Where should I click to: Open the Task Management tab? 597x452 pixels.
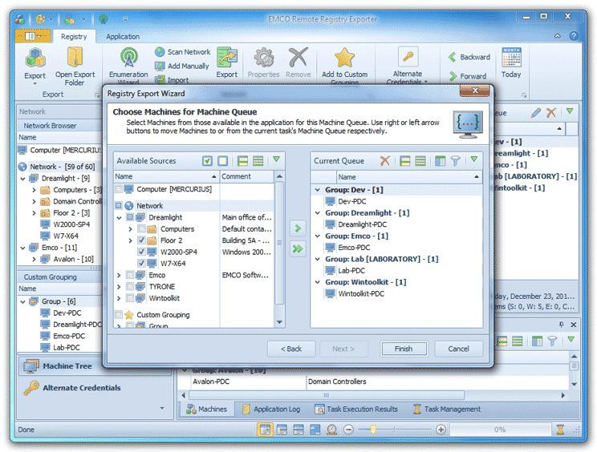coord(447,409)
